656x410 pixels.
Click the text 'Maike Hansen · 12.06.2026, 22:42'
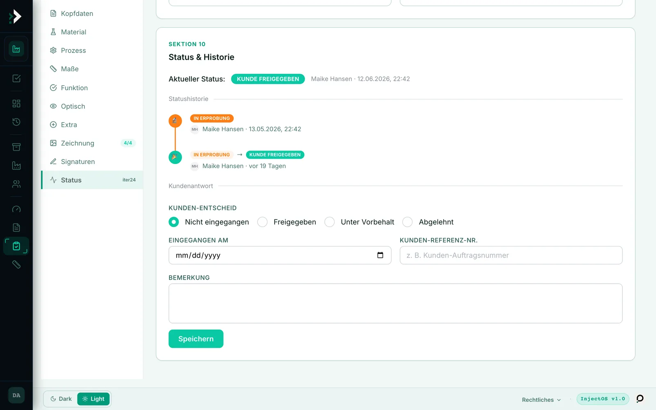360,79
